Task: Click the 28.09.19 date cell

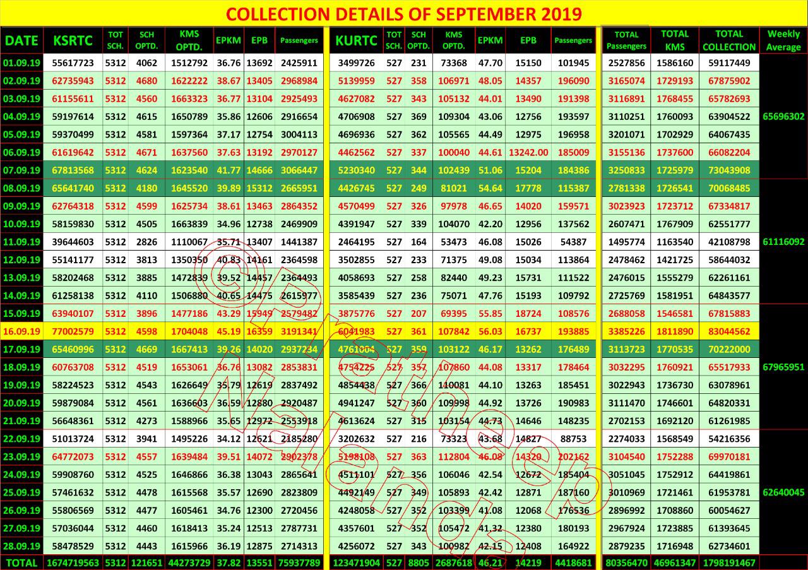Action: coord(22,546)
